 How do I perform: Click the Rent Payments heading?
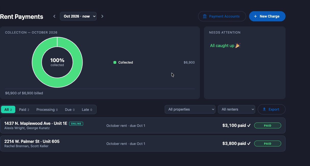(x=22, y=17)
